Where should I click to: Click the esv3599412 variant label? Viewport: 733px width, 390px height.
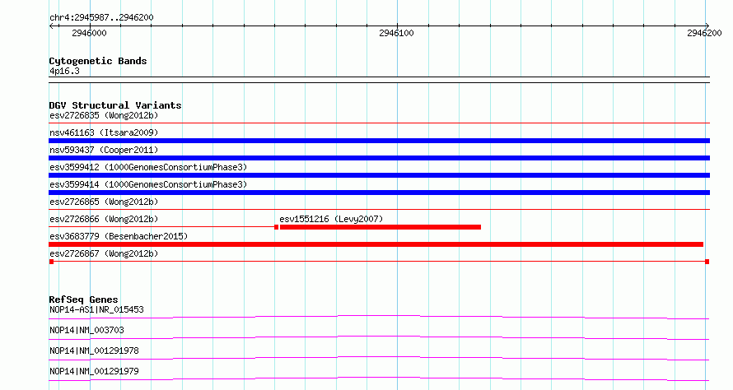click(148, 167)
